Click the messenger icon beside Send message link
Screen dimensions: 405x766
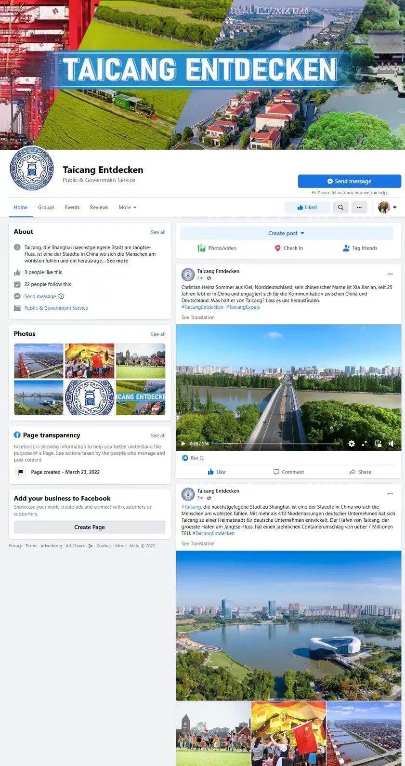tap(17, 296)
